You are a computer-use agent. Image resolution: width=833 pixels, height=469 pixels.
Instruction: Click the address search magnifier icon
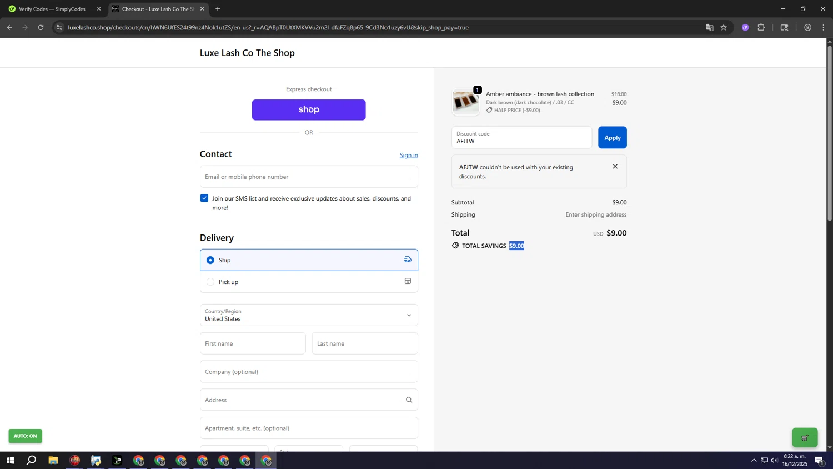pos(409,400)
